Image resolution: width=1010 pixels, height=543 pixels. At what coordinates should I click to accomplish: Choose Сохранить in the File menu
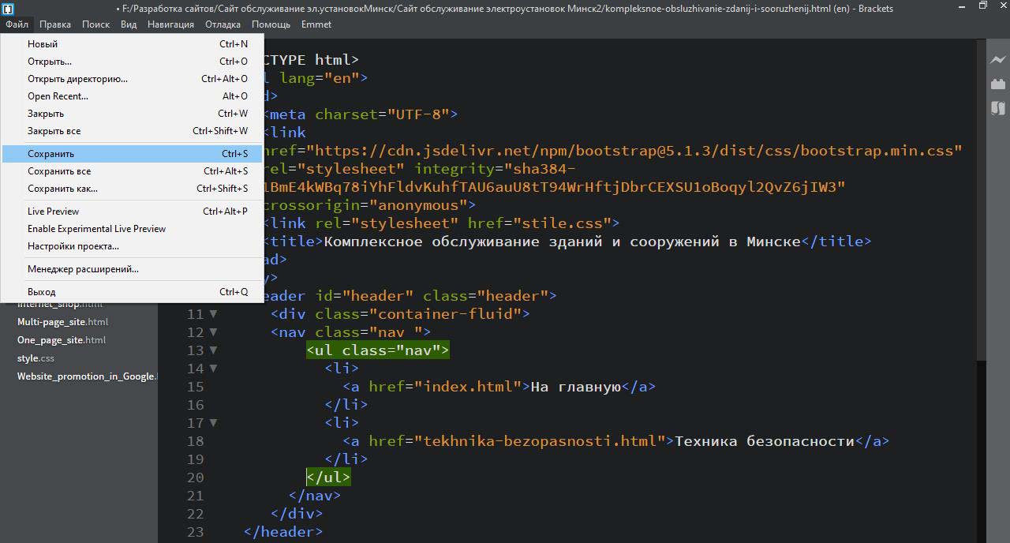51,154
